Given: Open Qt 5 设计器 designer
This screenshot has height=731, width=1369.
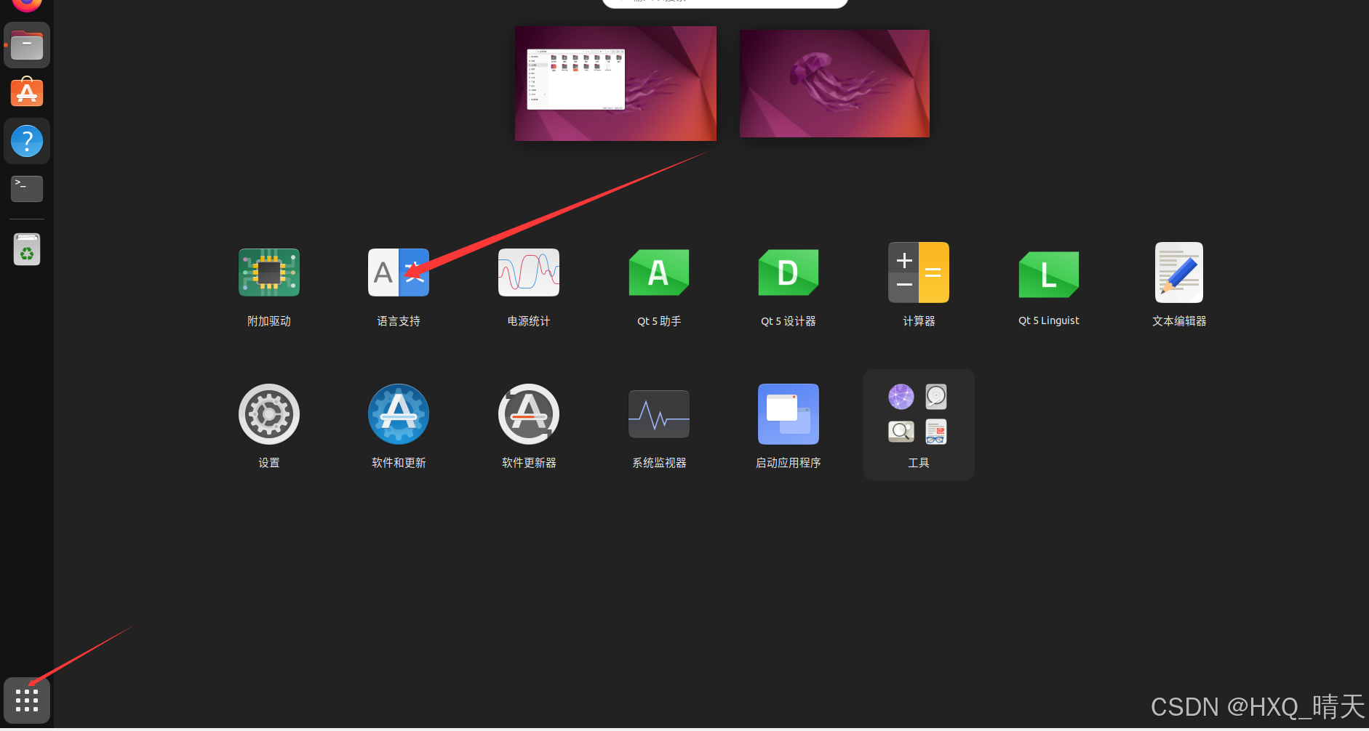Looking at the screenshot, I should 789,272.
